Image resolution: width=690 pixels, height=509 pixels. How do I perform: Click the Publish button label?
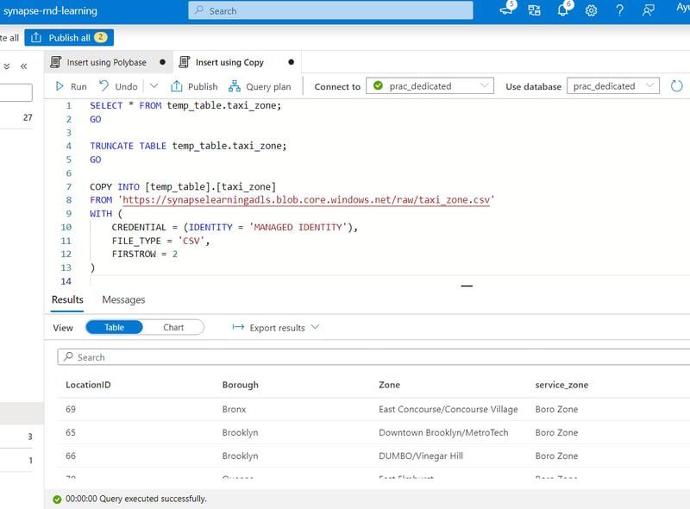203,87
